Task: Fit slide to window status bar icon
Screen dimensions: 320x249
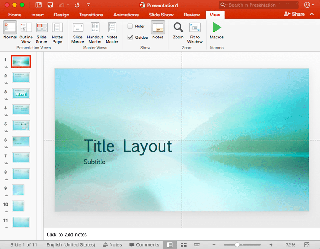Action: click(x=307, y=244)
